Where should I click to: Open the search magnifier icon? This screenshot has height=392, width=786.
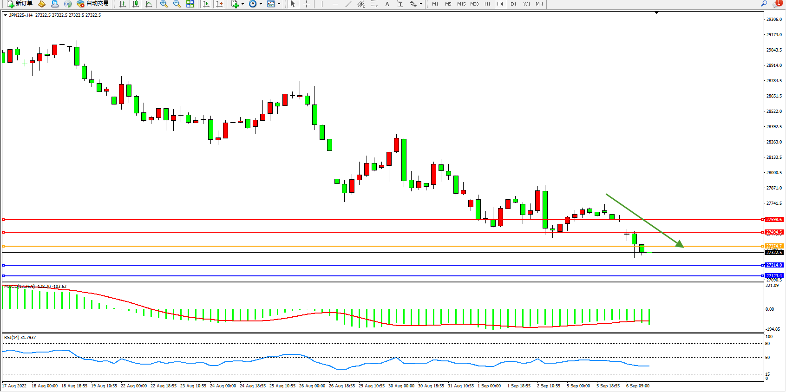click(x=764, y=4)
